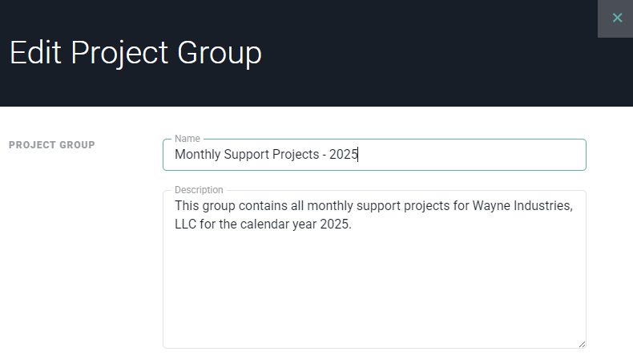
Task: Close the Edit Project Group dialog
Action: [x=616, y=18]
